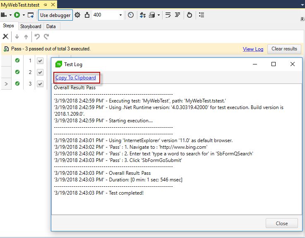Click the InternetExplorer default browser log line

pos(143,140)
